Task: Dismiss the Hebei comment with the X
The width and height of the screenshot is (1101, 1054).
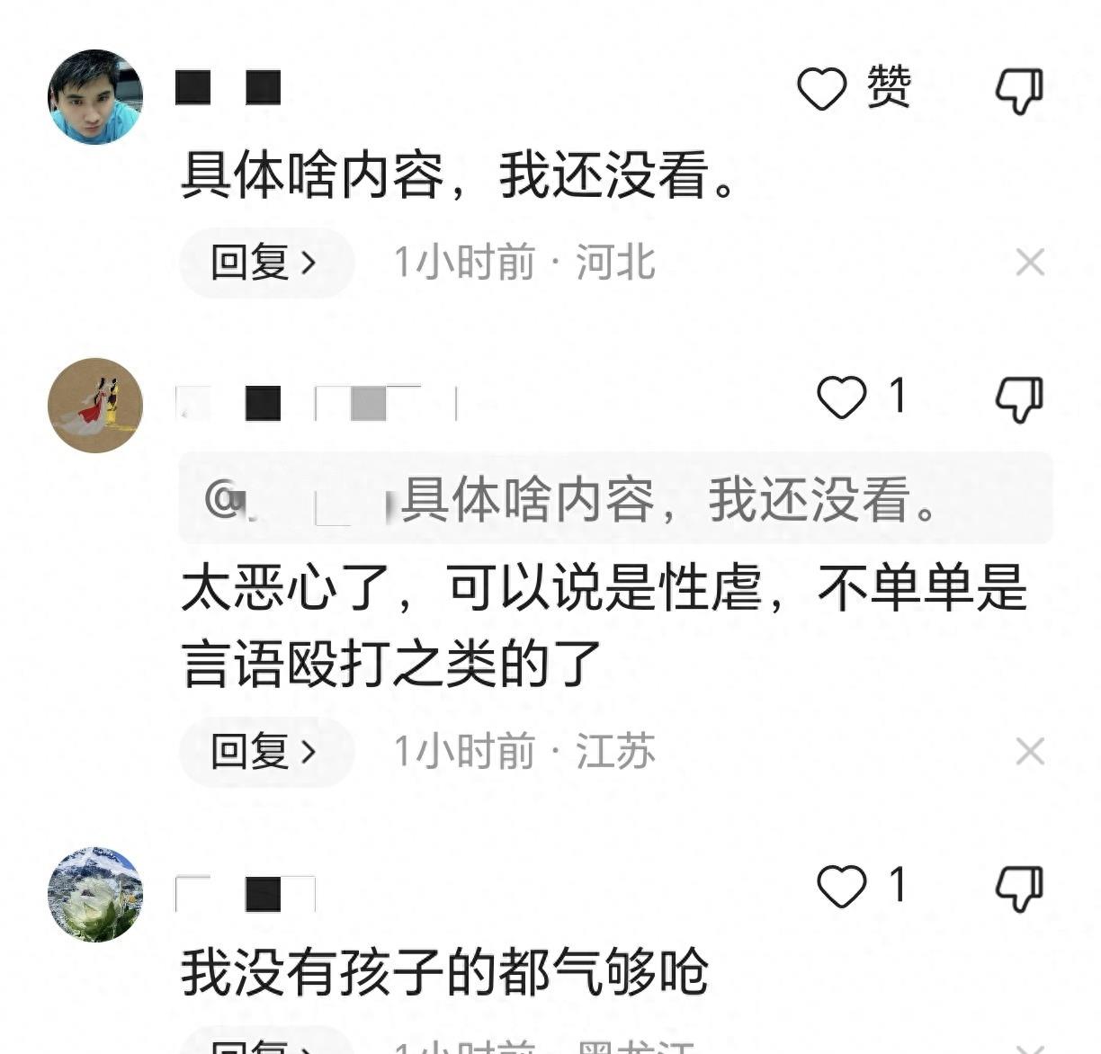Action: (x=1030, y=263)
